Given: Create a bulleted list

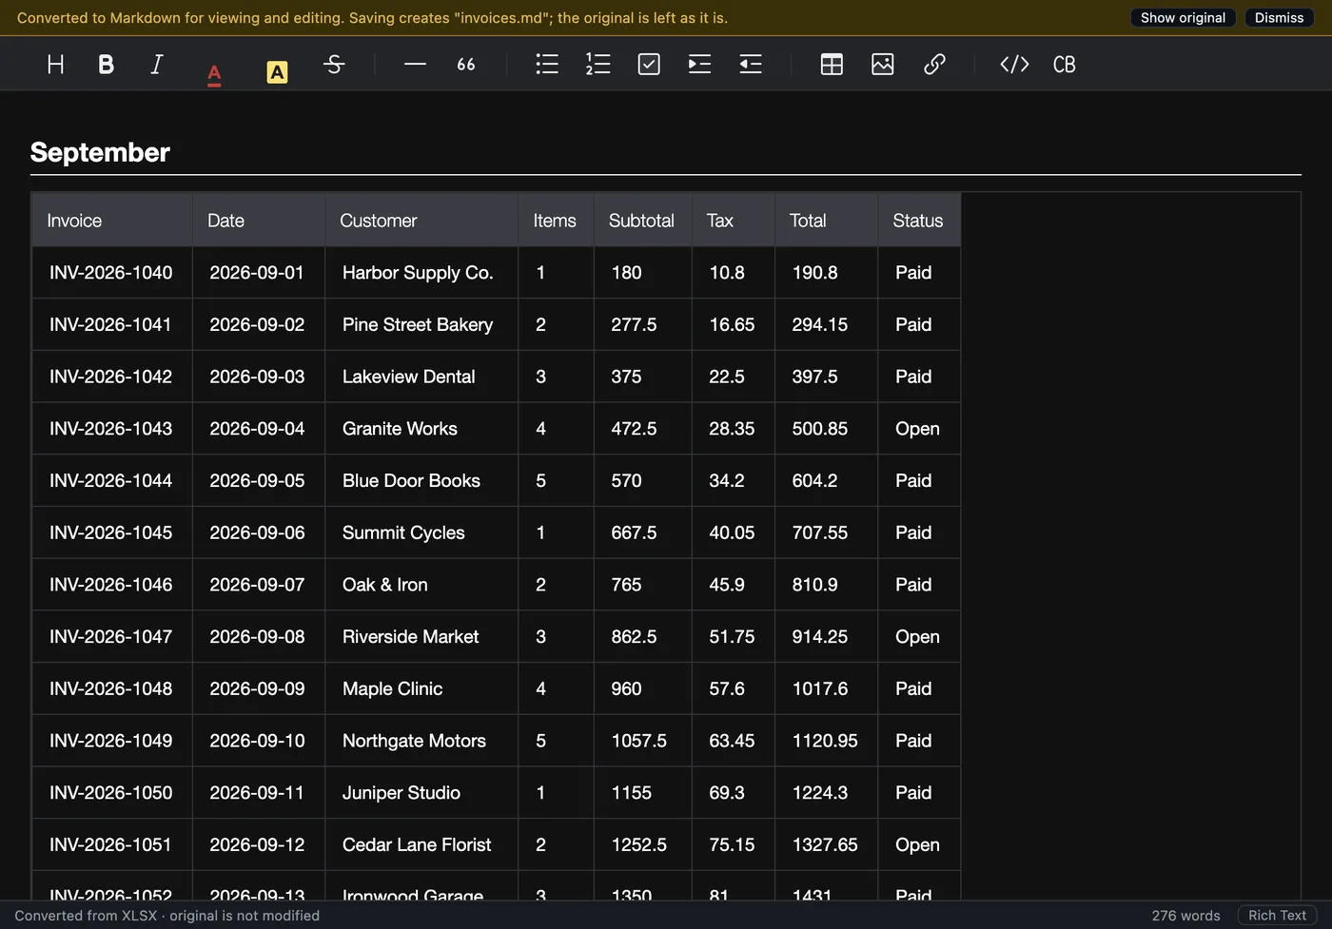Looking at the screenshot, I should pyautogui.click(x=547, y=64).
